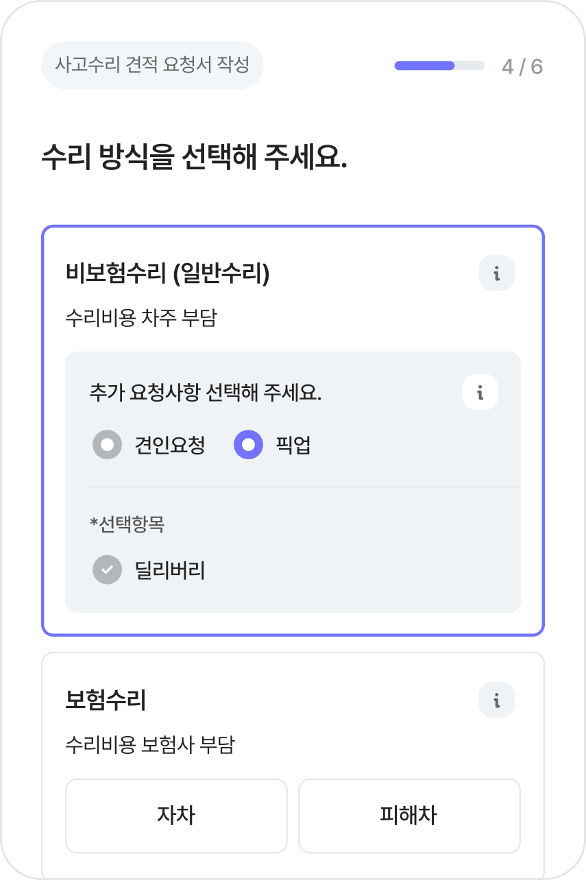Click the 추가 요청사항 선택해 주세요 prompt

[x=206, y=393]
